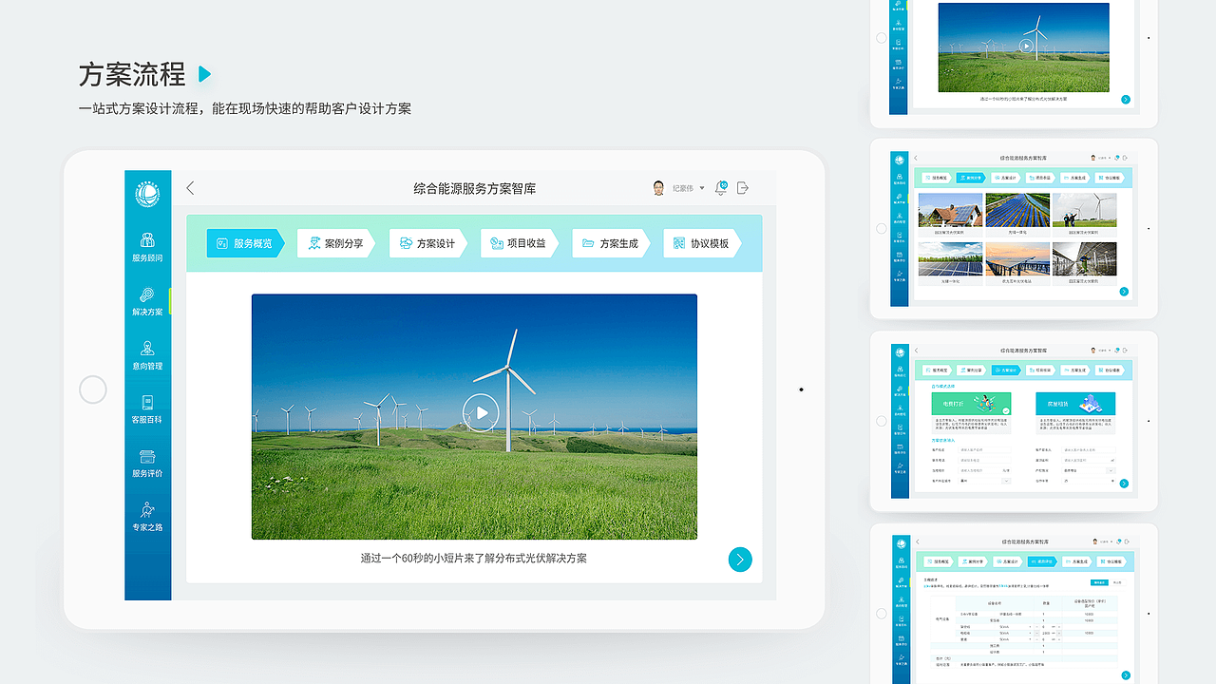Select blue 房屋租赁 mode card
Viewport: 1216px width, 684px height.
[1075, 404]
